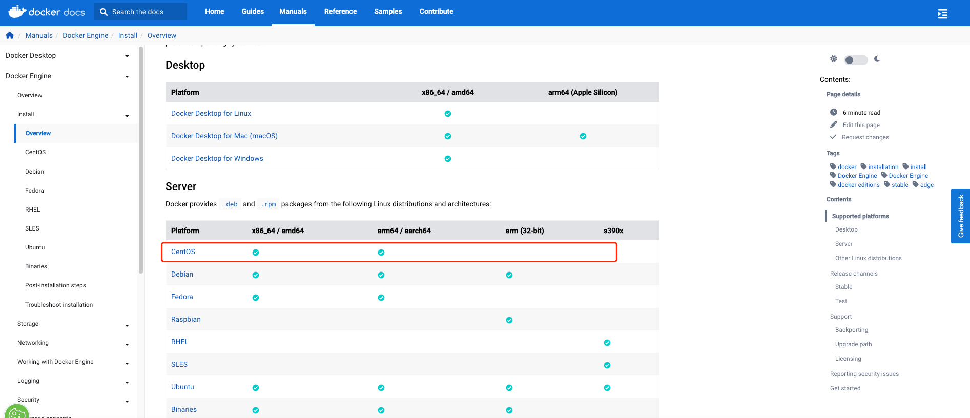Click the pencil icon beside Edit this page
The image size is (970, 418).
834,124
